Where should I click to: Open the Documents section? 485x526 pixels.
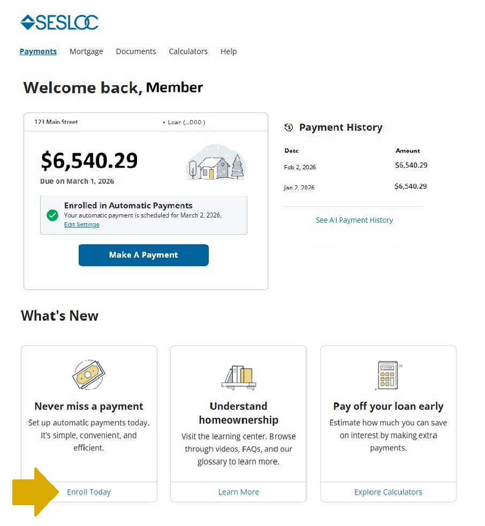point(135,51)
